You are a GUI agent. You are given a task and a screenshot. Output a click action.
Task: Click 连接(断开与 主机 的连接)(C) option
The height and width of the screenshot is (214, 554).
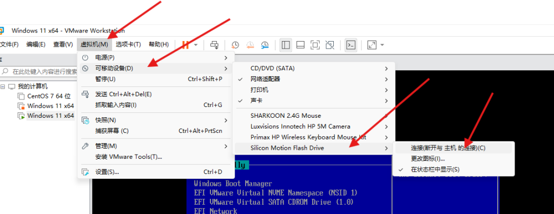454,148
